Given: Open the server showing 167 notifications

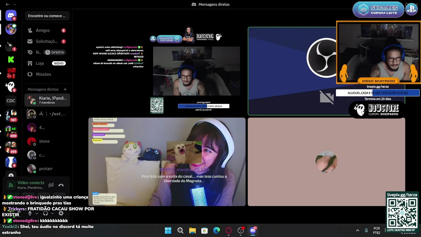Looking at the screenshot, I should (11, 115).
